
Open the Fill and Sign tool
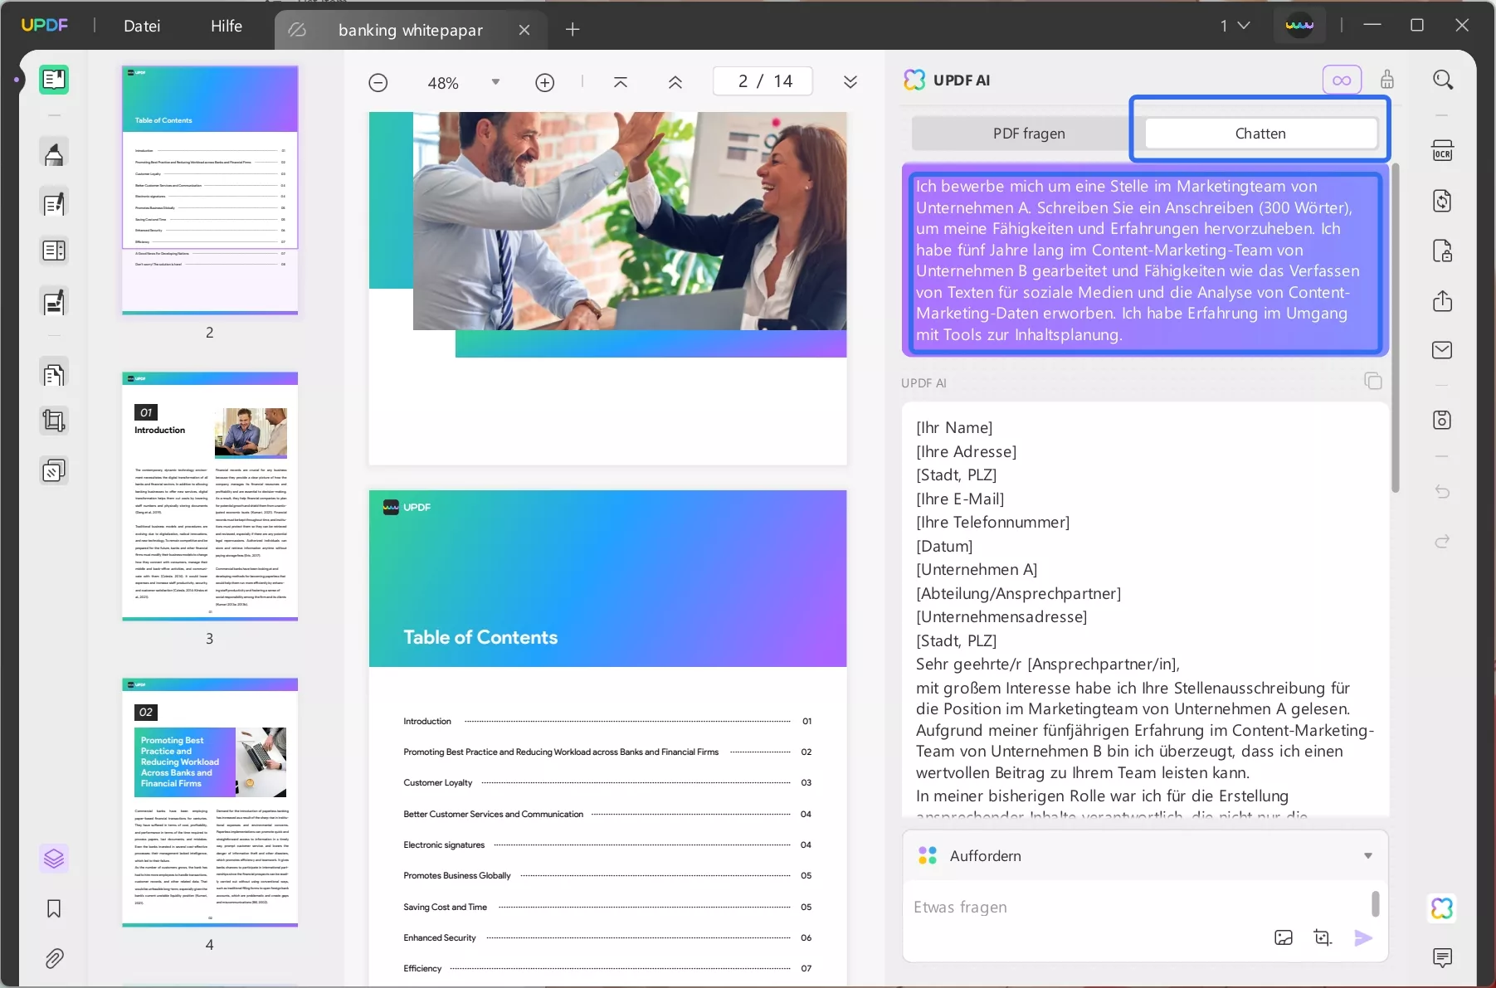54,303
